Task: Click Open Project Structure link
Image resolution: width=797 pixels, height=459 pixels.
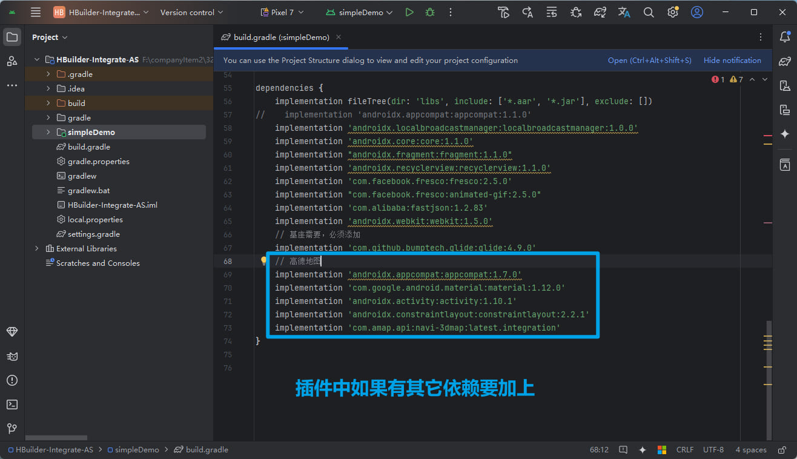Action: tap(649, 61)
